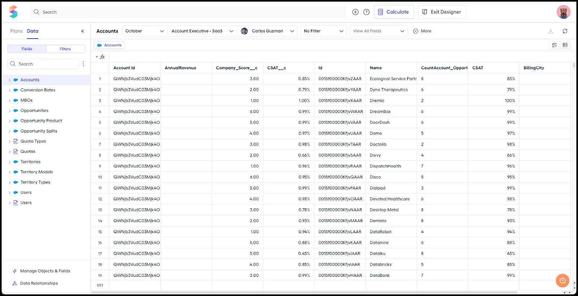Switch to the Fields toggle

click(x=27, y=49)
